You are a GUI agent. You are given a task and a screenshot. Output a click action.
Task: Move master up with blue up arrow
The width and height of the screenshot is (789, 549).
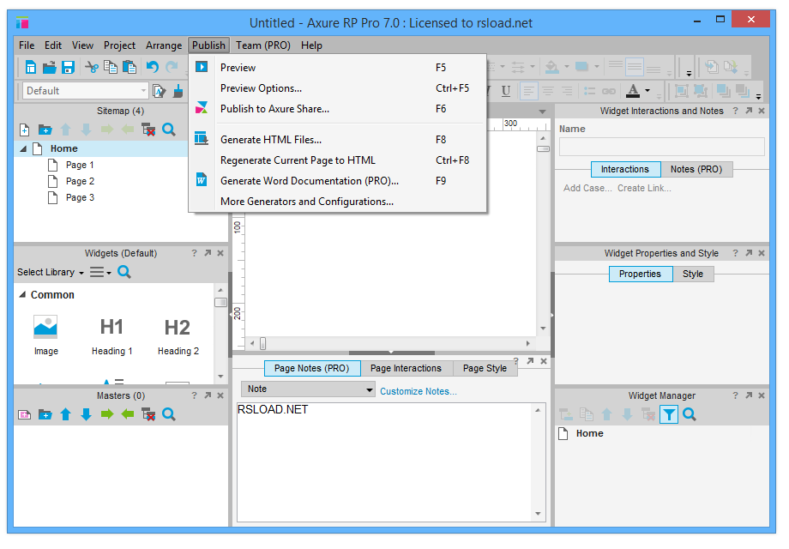(66, 414)
